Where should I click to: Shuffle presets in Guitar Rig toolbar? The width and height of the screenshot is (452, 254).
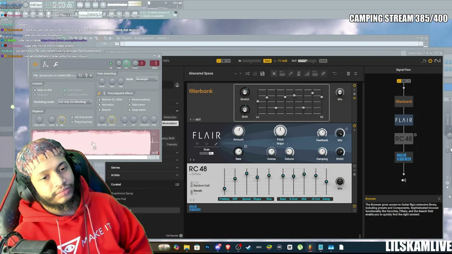pos(247,73)
